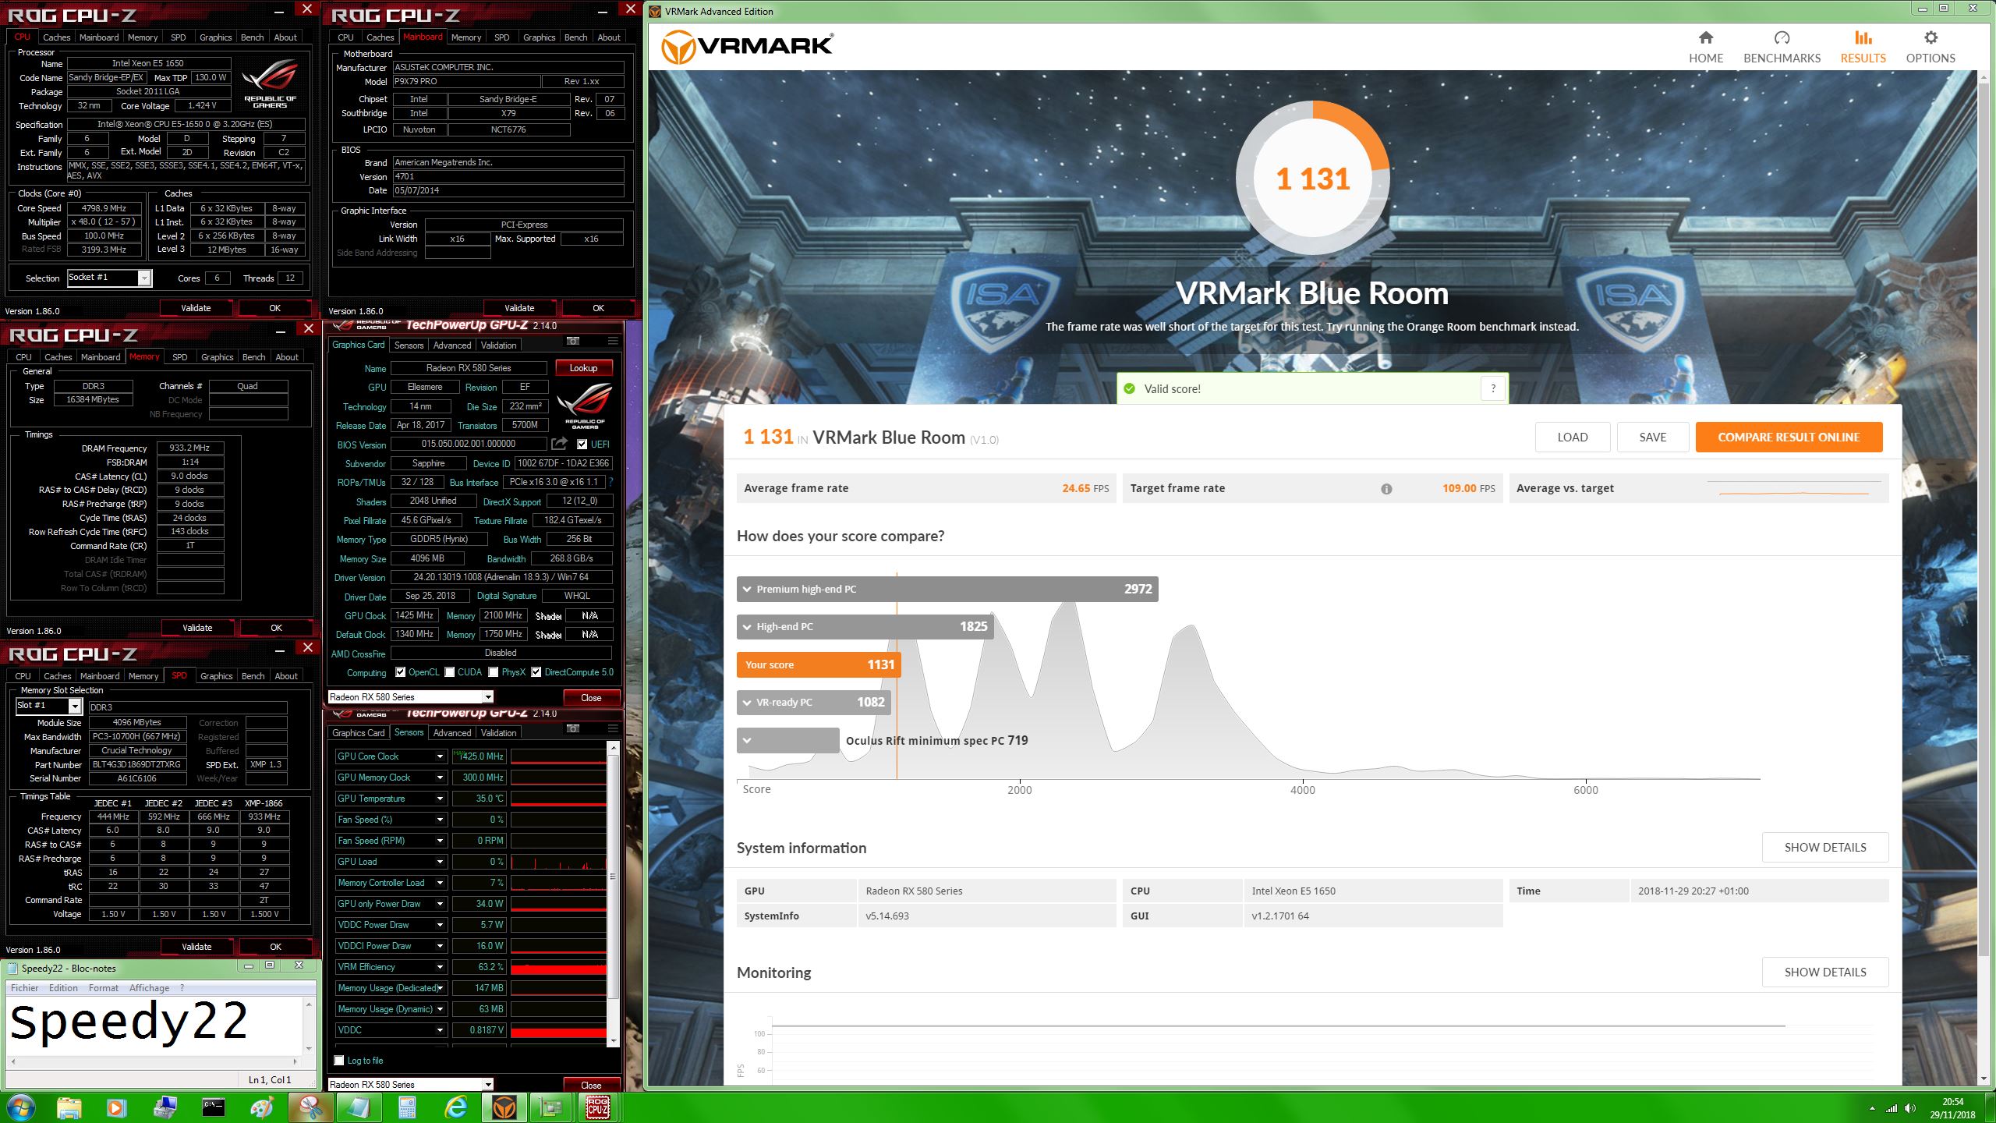Open VRMark Benchmarks page

pos(1782,47)
